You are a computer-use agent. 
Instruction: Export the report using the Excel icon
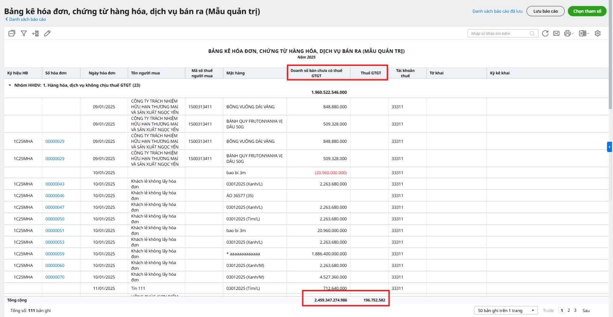[582, 33]
